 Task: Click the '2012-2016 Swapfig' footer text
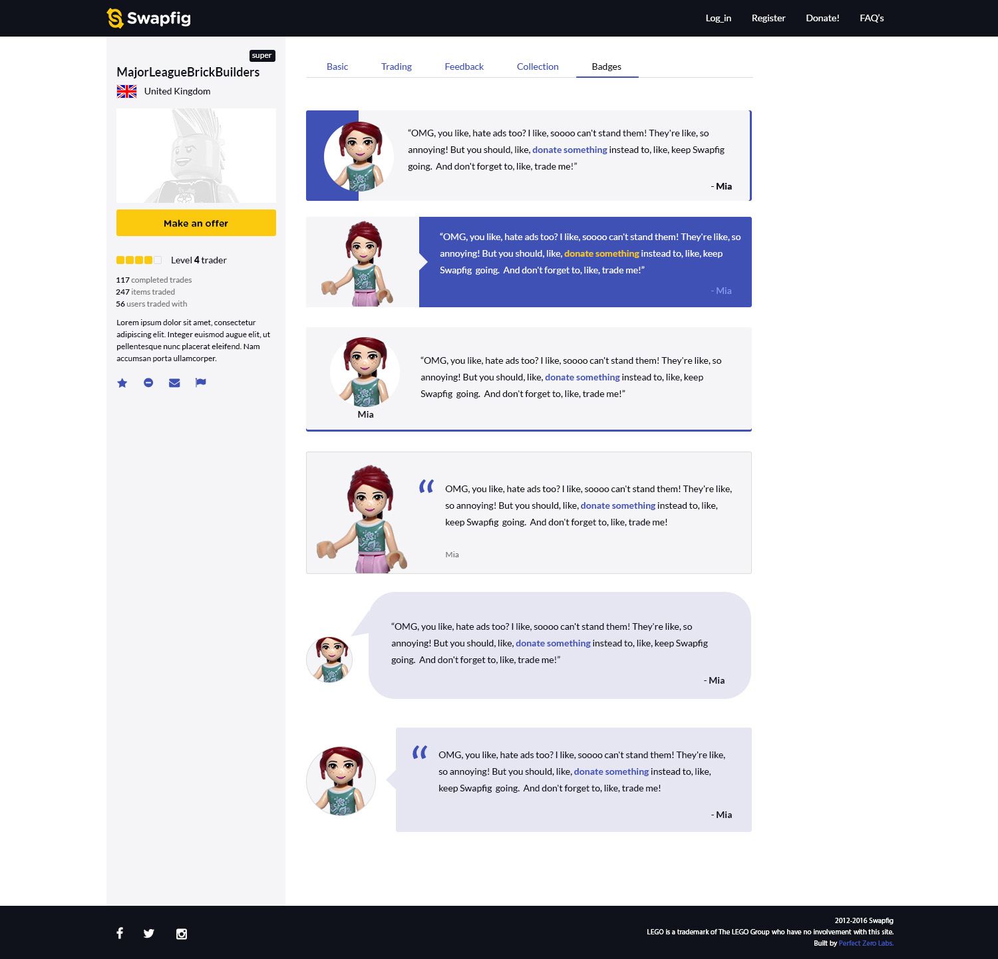(x=864, y=920)
